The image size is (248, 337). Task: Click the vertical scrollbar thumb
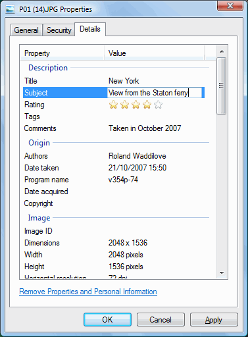pyautogui.click(x=221, y=86)
